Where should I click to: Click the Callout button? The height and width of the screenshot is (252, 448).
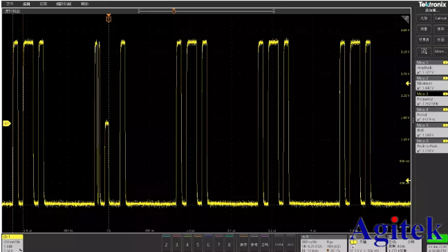pyautogui.click(x=440, y=18)
